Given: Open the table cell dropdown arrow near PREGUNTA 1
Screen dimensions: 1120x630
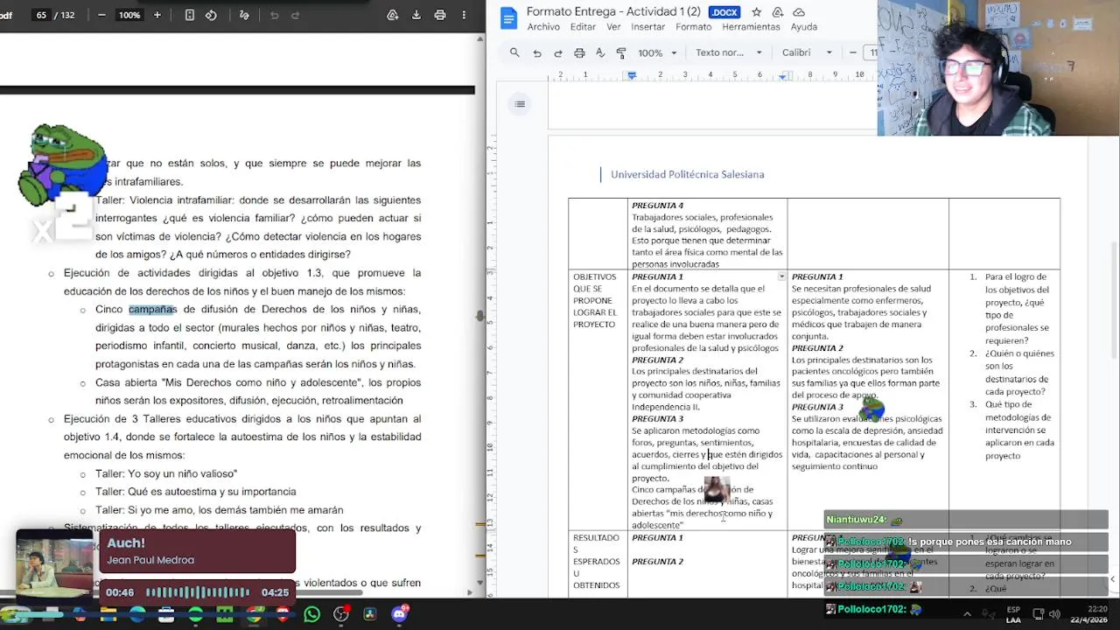Looking at the screenshot, I should point(781,276).
